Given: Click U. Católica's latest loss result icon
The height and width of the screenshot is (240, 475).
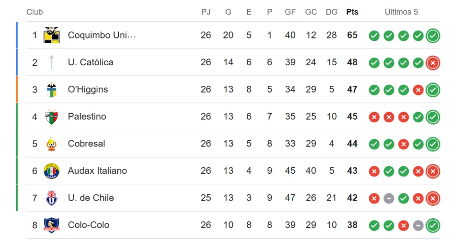Looking at the screenshot, I should tap(433, 63).
